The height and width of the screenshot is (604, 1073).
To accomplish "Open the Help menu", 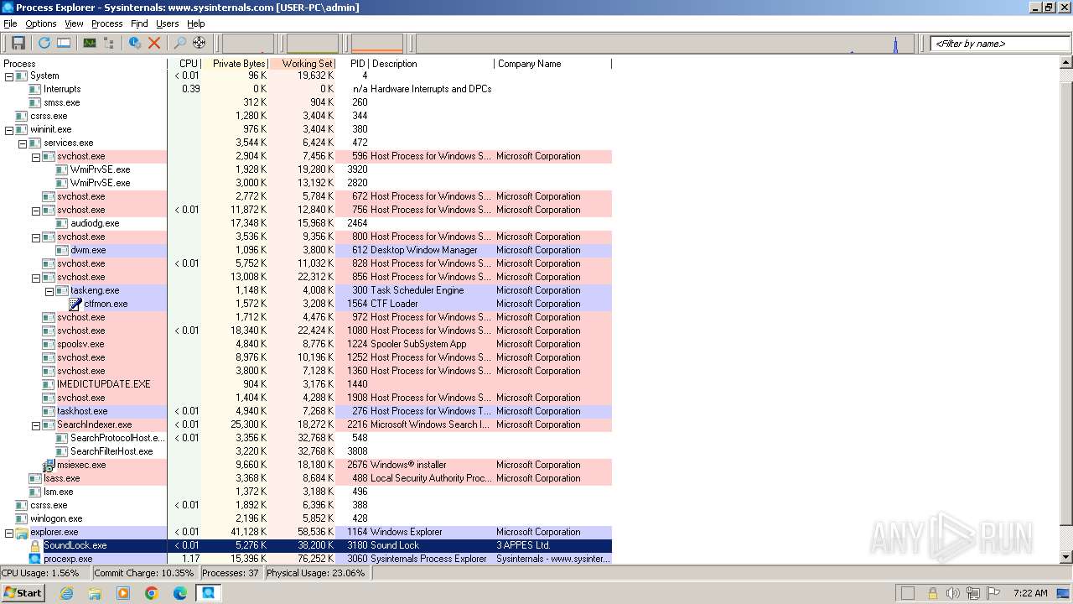I will [195, 23].
